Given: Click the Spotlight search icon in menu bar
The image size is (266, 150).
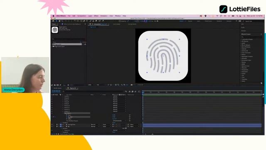Looking at the screenshot, I should click(237, 16).
